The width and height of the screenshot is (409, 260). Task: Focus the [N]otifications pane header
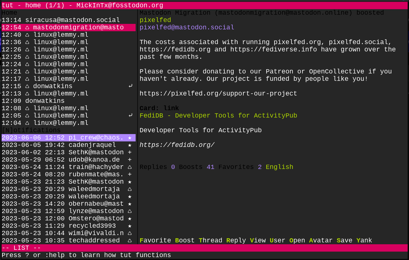(x=31, y=130)
